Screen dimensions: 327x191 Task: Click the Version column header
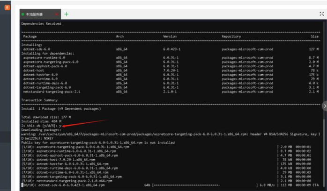coord(170,36)
